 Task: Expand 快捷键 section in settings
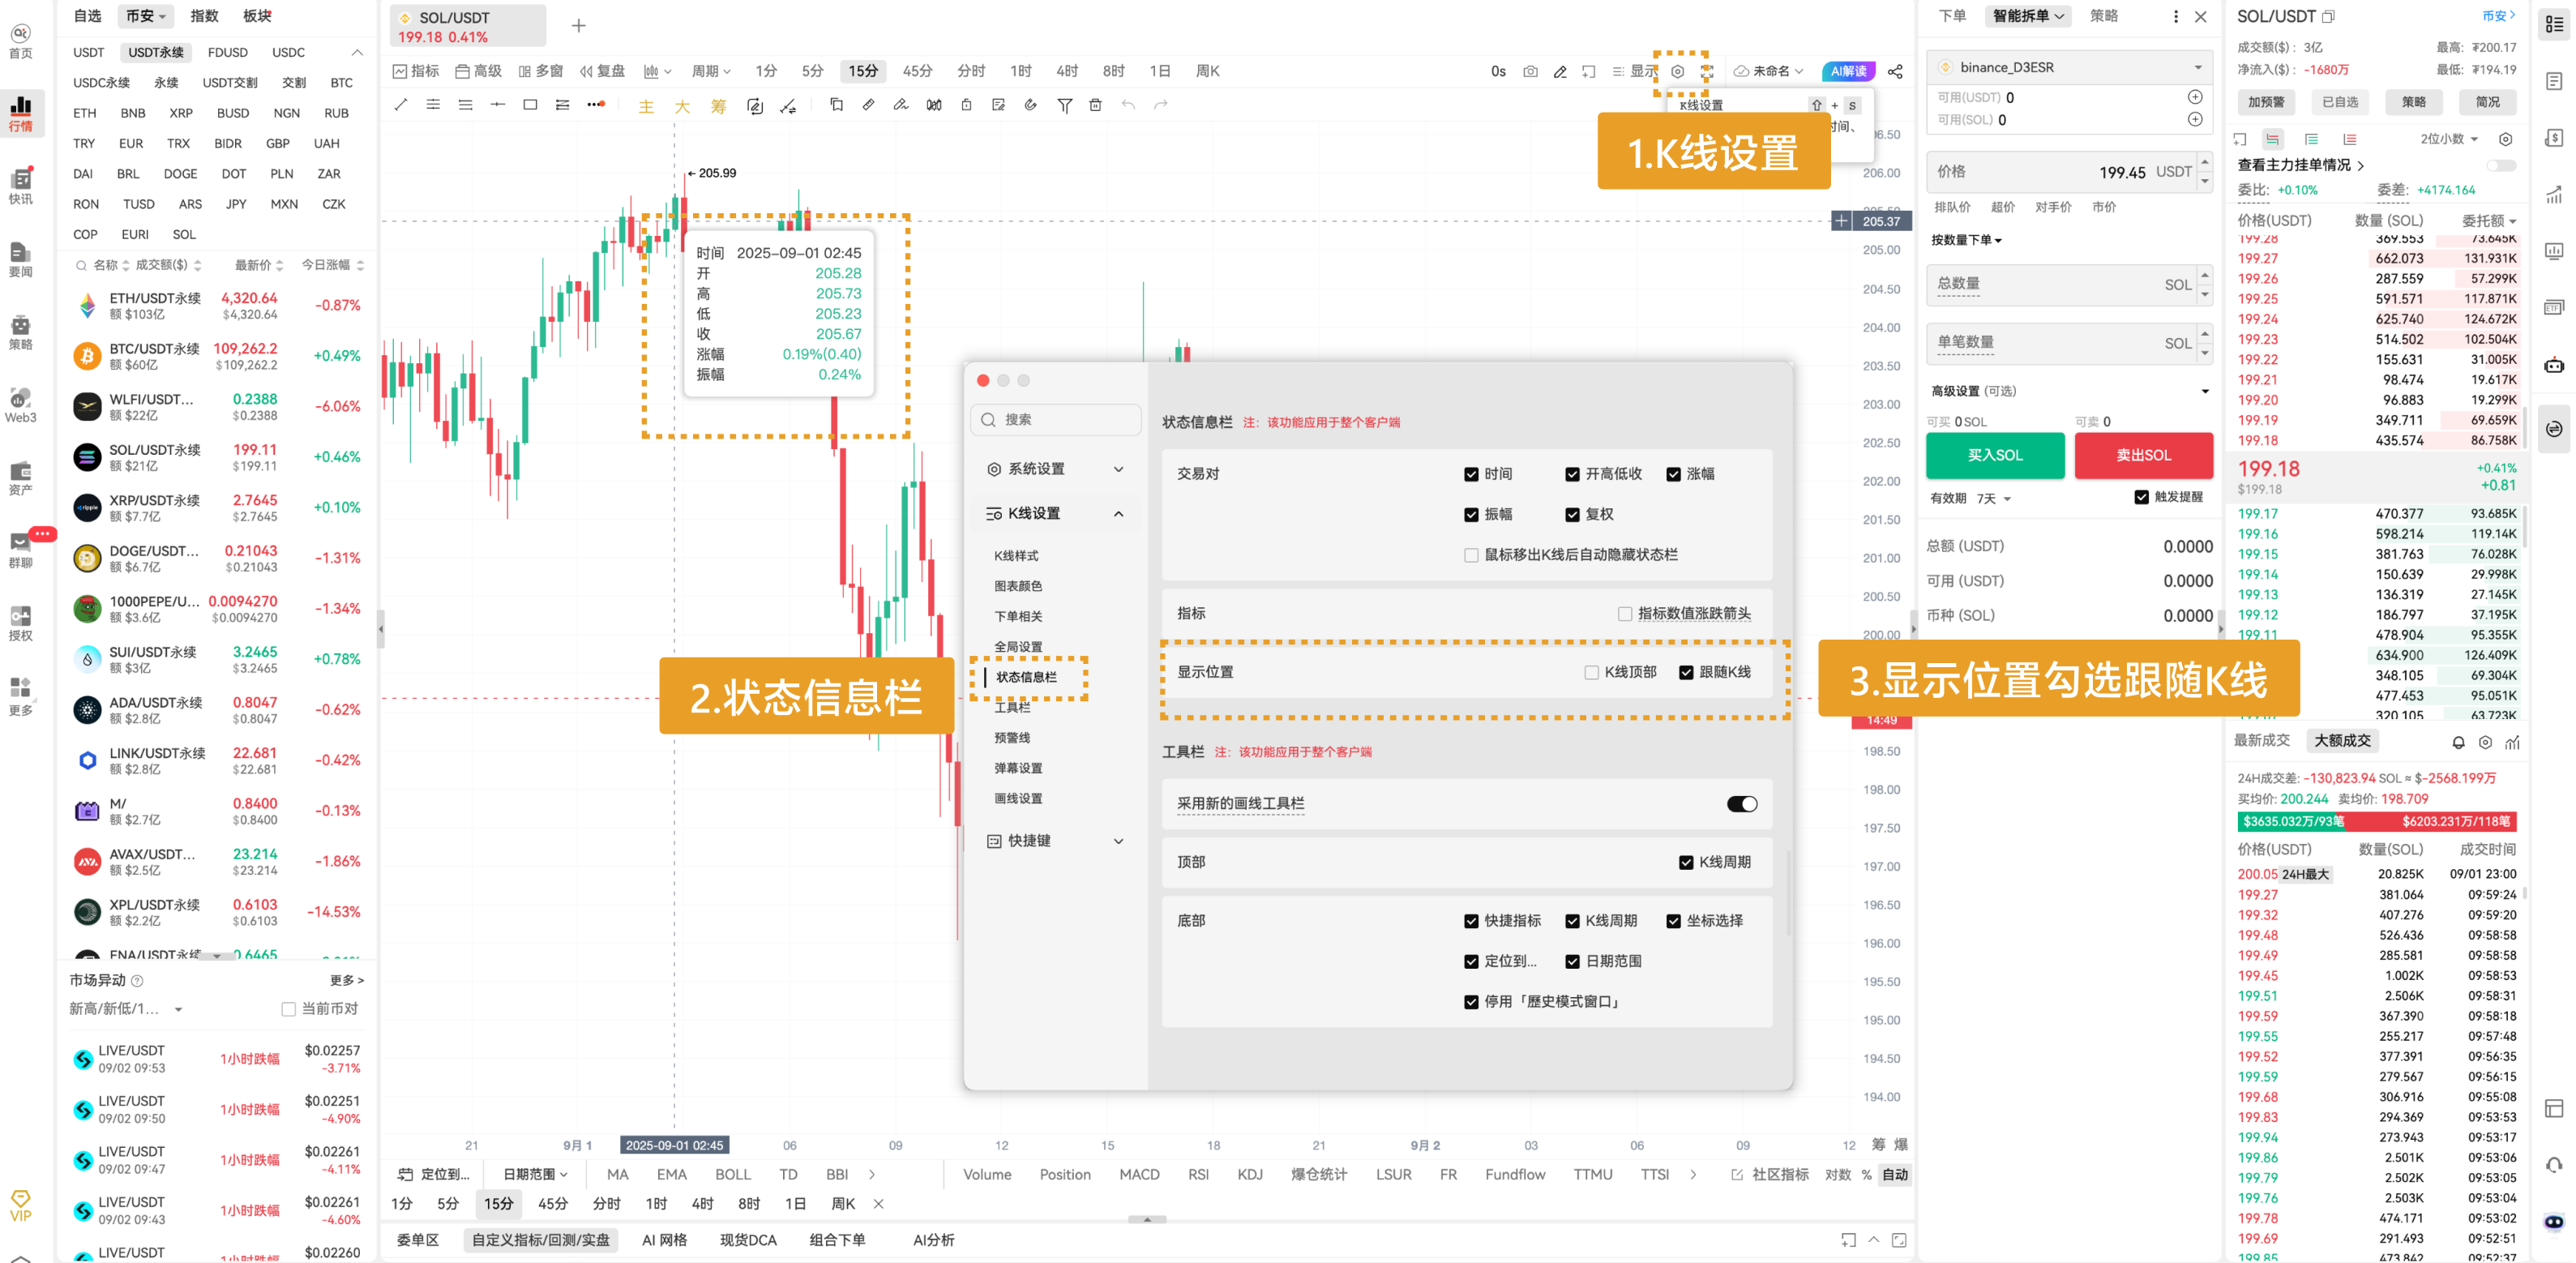[1055, 841]
